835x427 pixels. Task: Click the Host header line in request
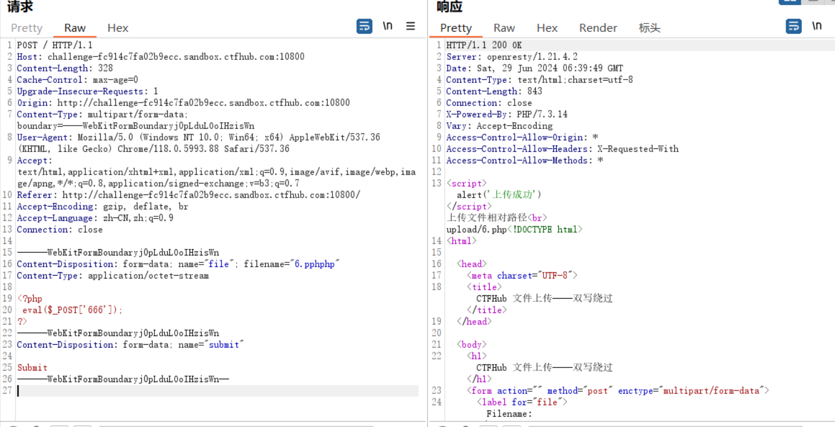click(161, 56)
